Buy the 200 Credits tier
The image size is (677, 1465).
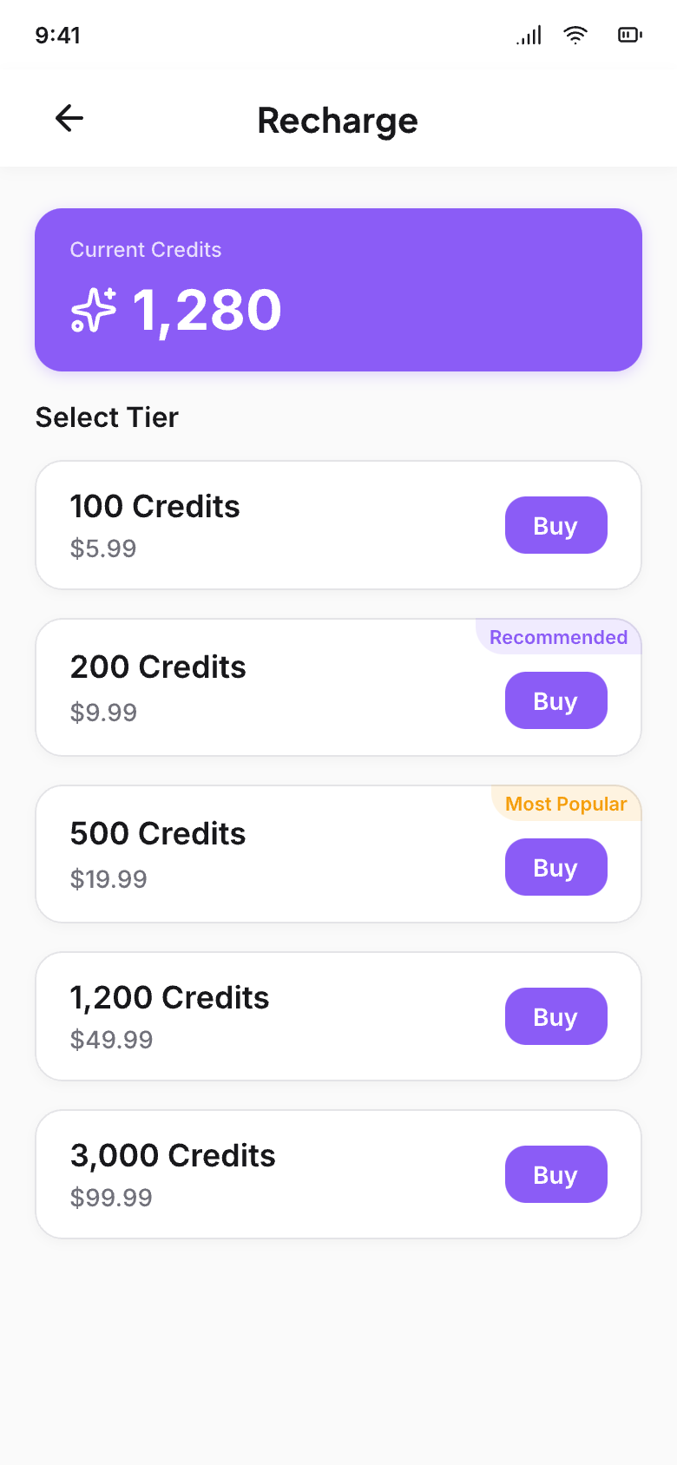555,700
